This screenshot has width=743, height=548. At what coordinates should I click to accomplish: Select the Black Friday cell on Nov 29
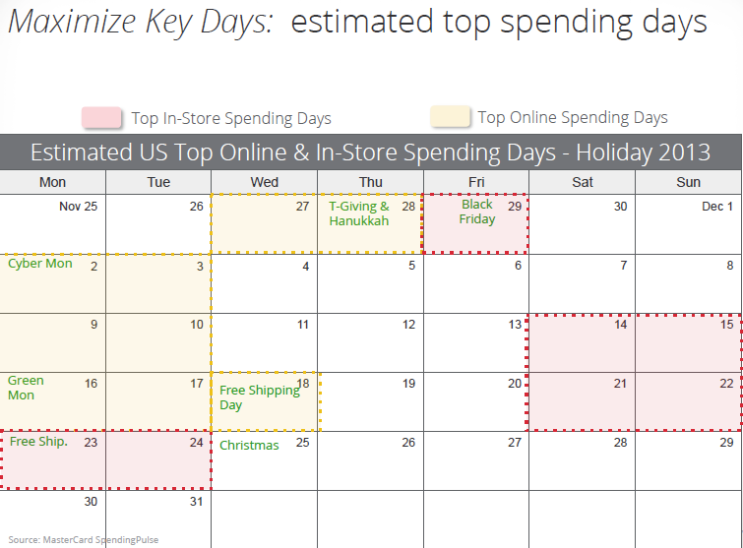click(475, 223)
